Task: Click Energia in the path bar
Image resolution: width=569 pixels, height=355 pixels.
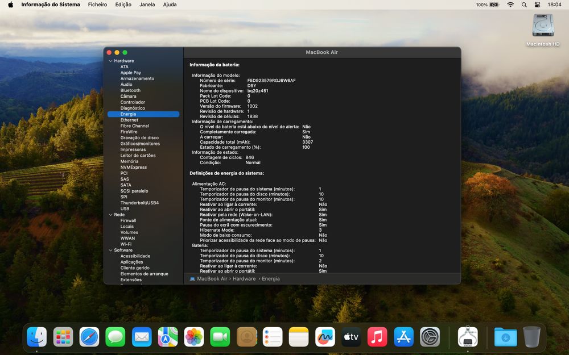Action: (x=271, y=278)
